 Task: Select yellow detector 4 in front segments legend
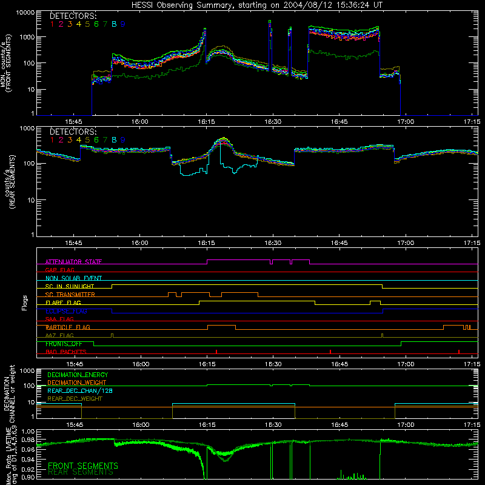coord(79,24)
